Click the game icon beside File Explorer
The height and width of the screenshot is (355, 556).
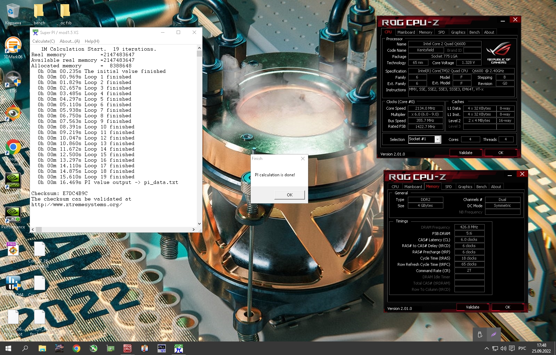point(59,348)
